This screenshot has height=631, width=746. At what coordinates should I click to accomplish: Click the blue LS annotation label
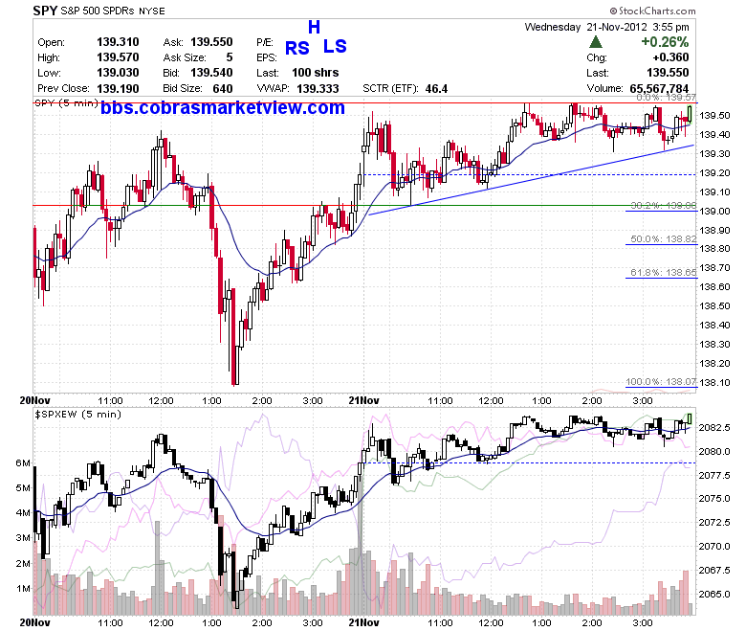click(x=335, y=46)
